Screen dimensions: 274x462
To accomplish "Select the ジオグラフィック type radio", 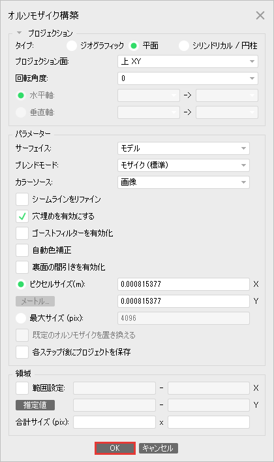I will tap(72, 46).
